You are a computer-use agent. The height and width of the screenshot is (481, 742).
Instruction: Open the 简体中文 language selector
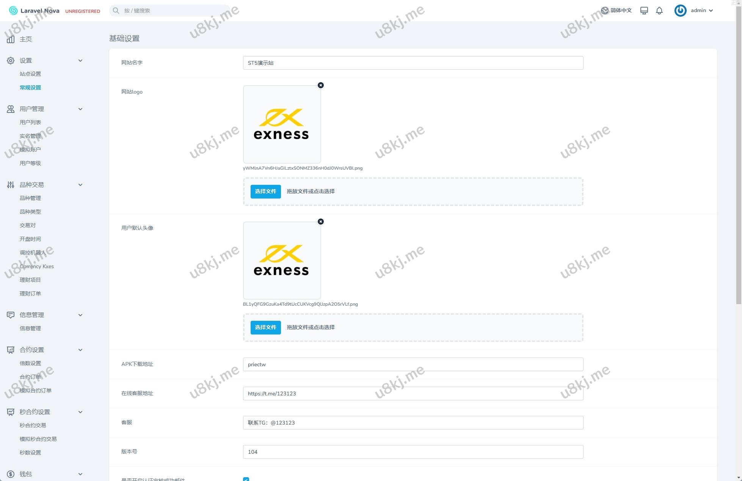click(617, 11)
